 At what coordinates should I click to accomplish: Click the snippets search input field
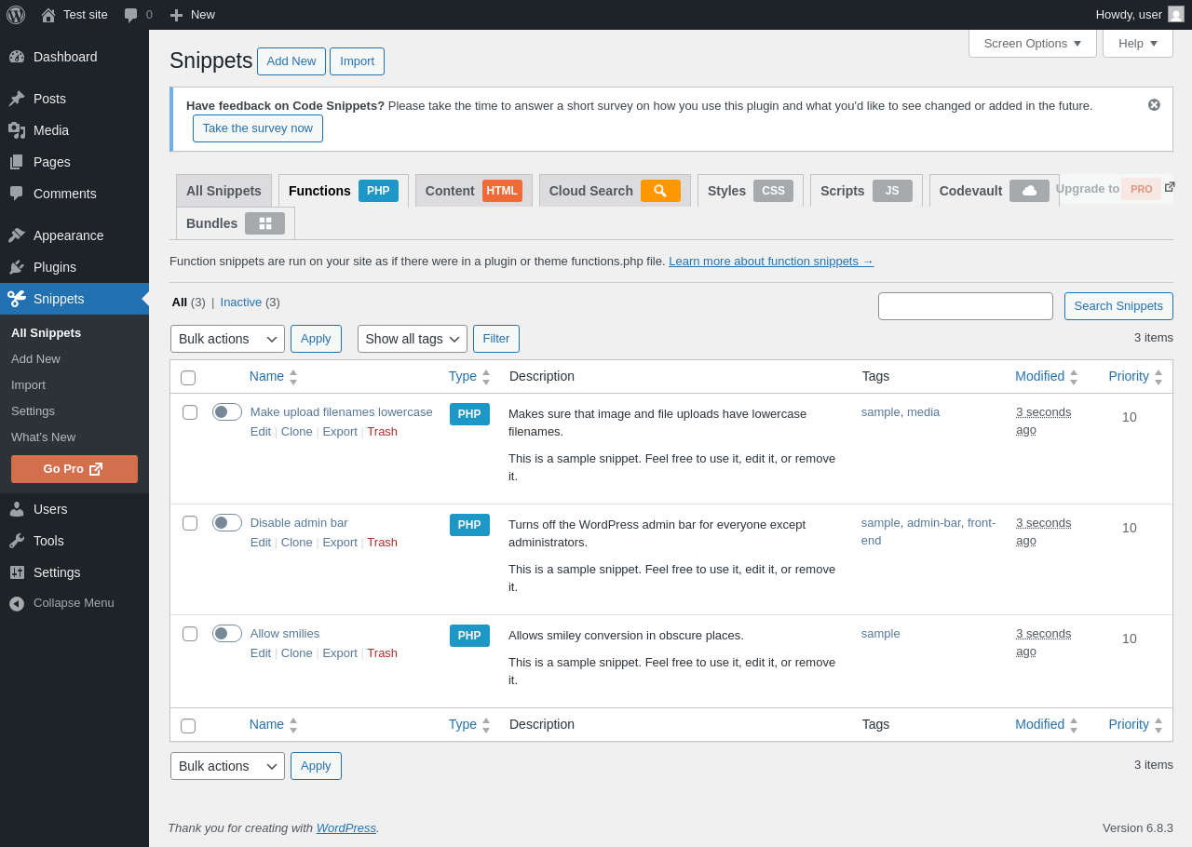[x=966, y=306]
